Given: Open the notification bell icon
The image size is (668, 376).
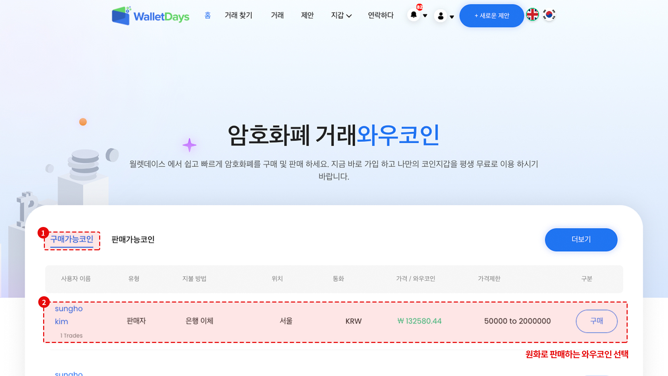Looking at the screenshot, I should [413, 15].
